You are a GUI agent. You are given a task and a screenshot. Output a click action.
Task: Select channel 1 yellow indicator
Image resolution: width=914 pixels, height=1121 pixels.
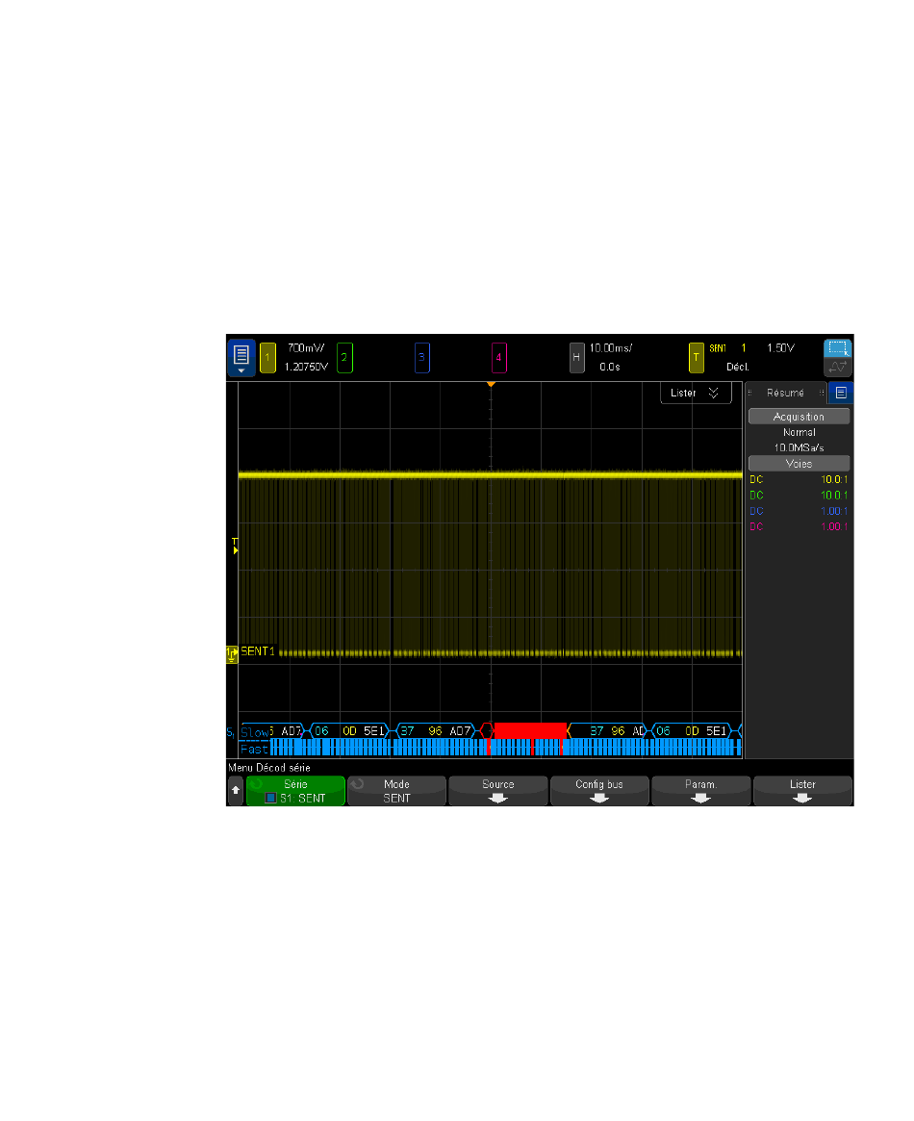[x=267, y=357]
